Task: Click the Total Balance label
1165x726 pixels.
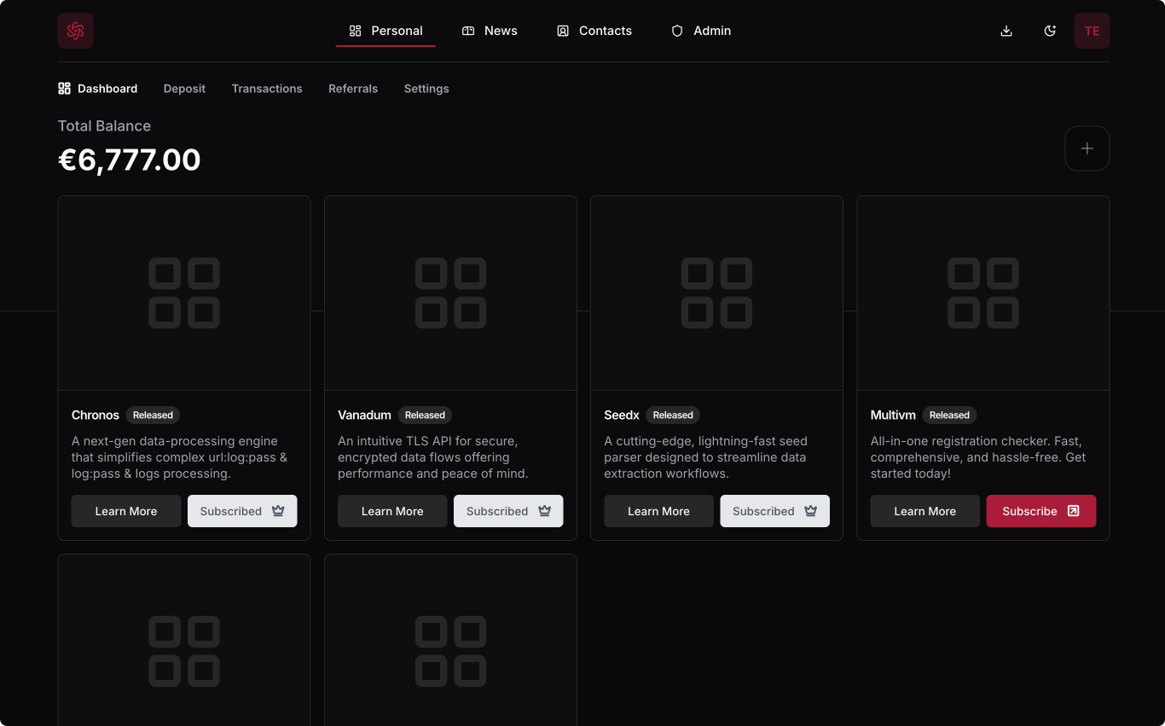Action: (x=104, y=126)
